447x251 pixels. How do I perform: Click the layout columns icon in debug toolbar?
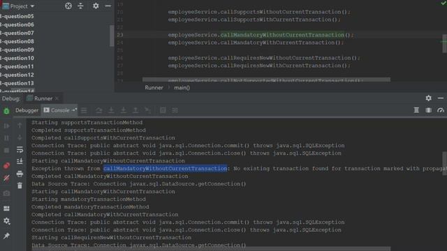tap(428, 110)
